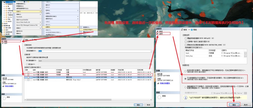Screen dimensions: 253x108
Task: Click the wrench icon beside 选项 in right dialog
Action: [x=158, y=33]
